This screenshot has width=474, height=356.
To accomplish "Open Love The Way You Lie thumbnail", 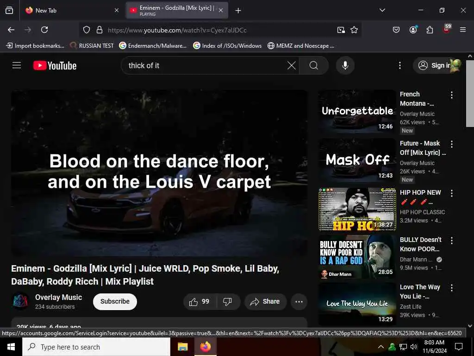I will 357,304.
